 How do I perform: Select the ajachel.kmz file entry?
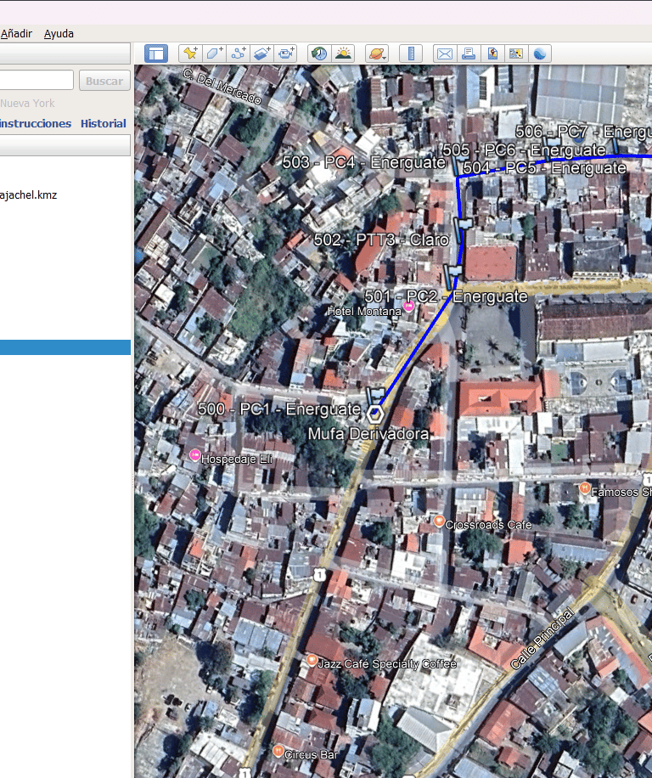(x=28, y=195)
